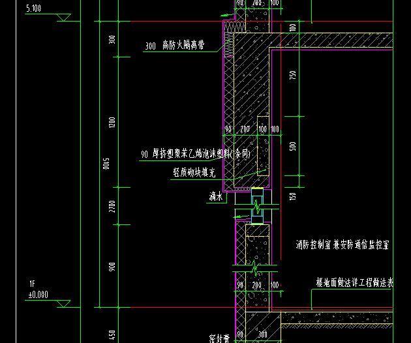Select the 高防火隔离带 annotation text

pyautogui.click(x=183, y=45)
